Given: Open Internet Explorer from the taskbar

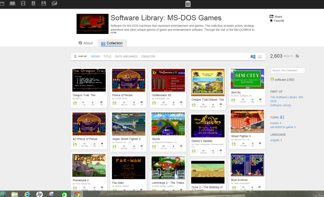Looking at the screenshot, I should pyautogui.click(x=27, y=194).
